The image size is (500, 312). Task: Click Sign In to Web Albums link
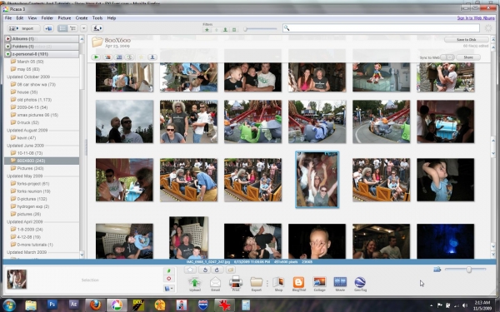(x=476, y=18)
